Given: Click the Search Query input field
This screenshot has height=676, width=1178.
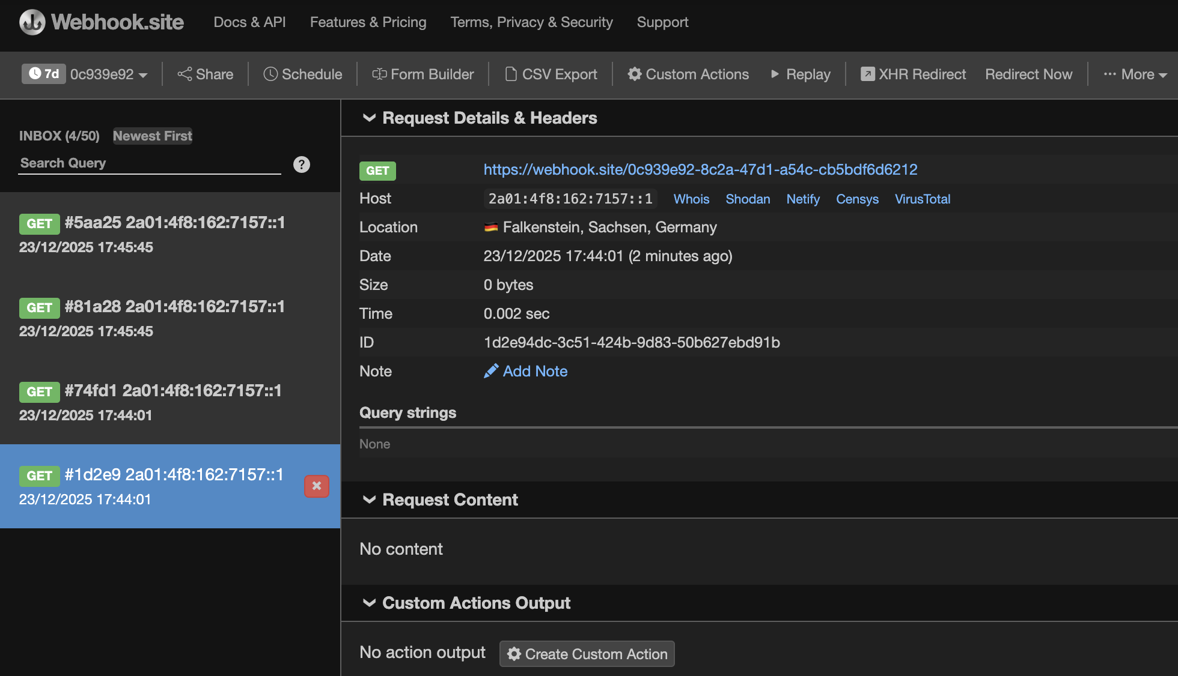Looking at the screenshot, I should pyautogui.click(x=149, y=163).
